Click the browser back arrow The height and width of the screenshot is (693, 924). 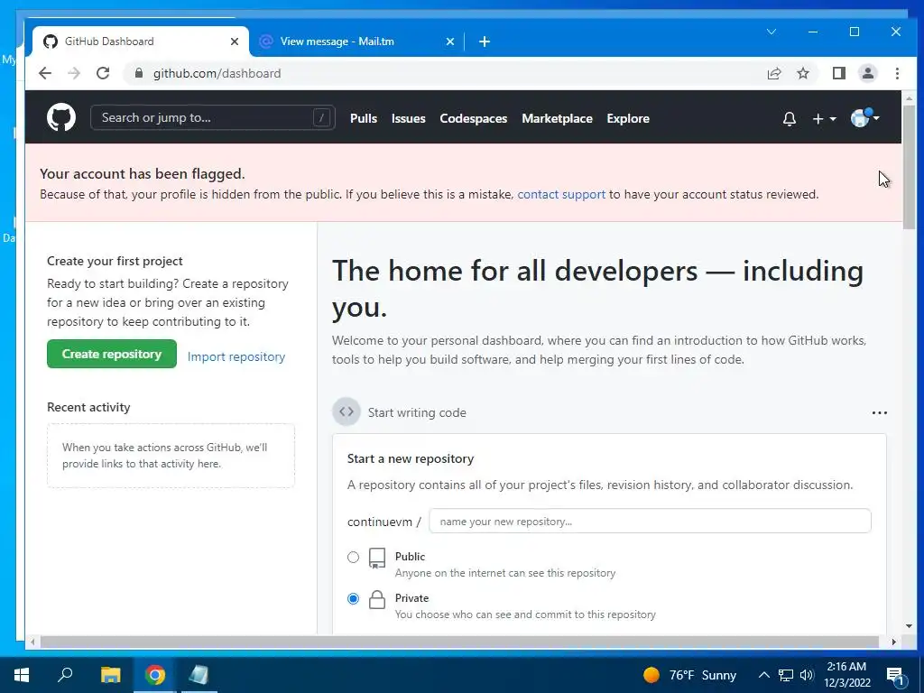(x=45, y=73)
